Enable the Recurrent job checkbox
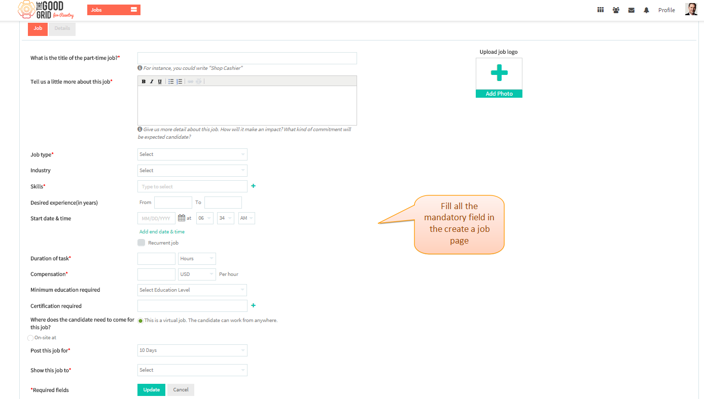Screen dimensions: 704x399 coord(142,243)
